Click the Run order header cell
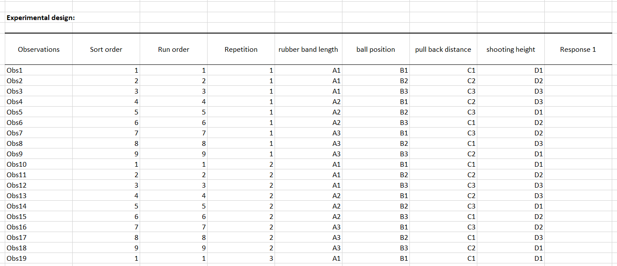 point(174,49)
